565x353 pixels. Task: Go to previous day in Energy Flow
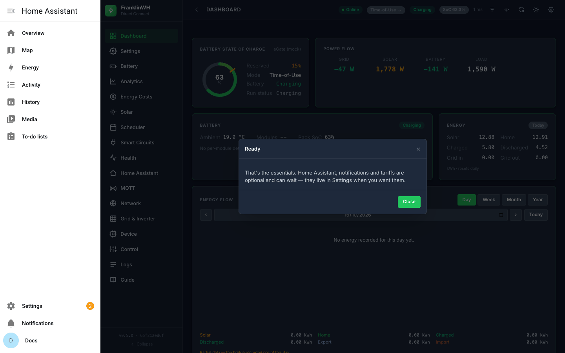206,215
